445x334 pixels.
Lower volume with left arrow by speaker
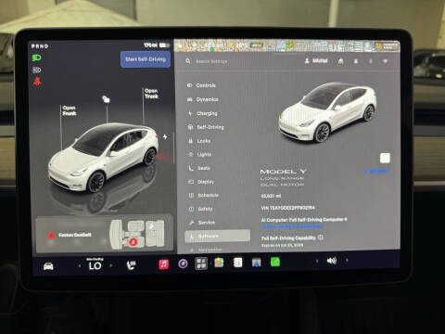(317, 261)
